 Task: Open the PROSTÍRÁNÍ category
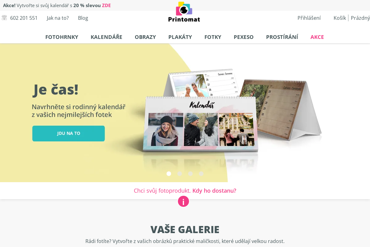(x=282, y=37)
